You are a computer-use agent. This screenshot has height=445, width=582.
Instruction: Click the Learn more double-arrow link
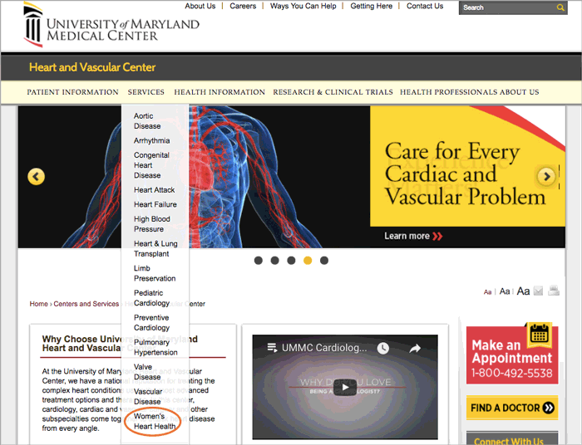point(413,236)
